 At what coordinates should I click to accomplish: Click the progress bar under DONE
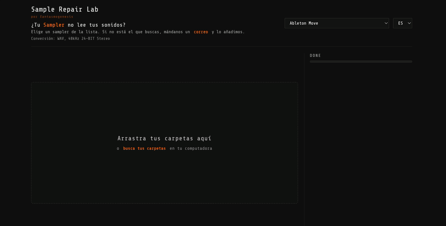[x=361, y=62]
